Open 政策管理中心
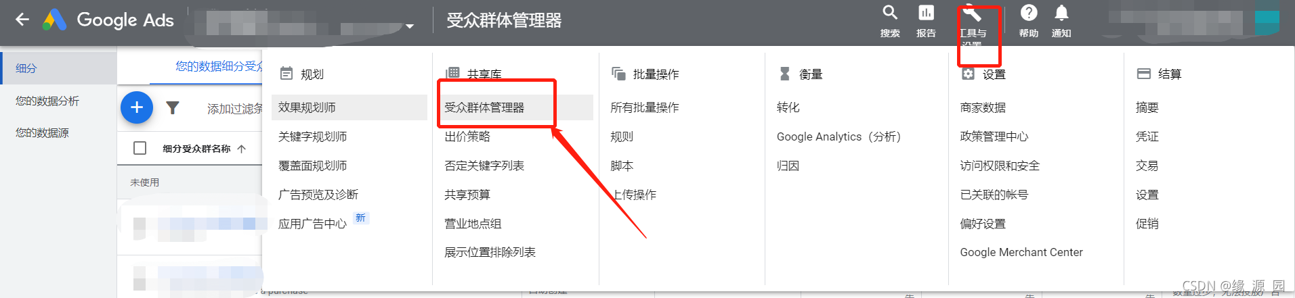Image resolution: width=1295 pixels, height=298 pixels. pyautogui.click(x=994, y=136)
